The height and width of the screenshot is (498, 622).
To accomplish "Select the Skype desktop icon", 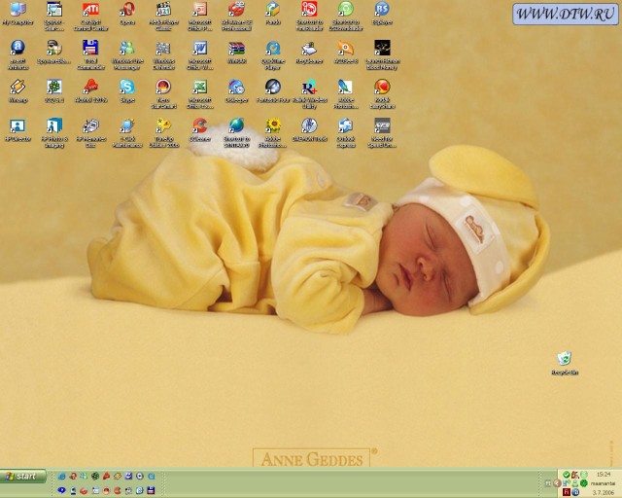I will point(127,90).
